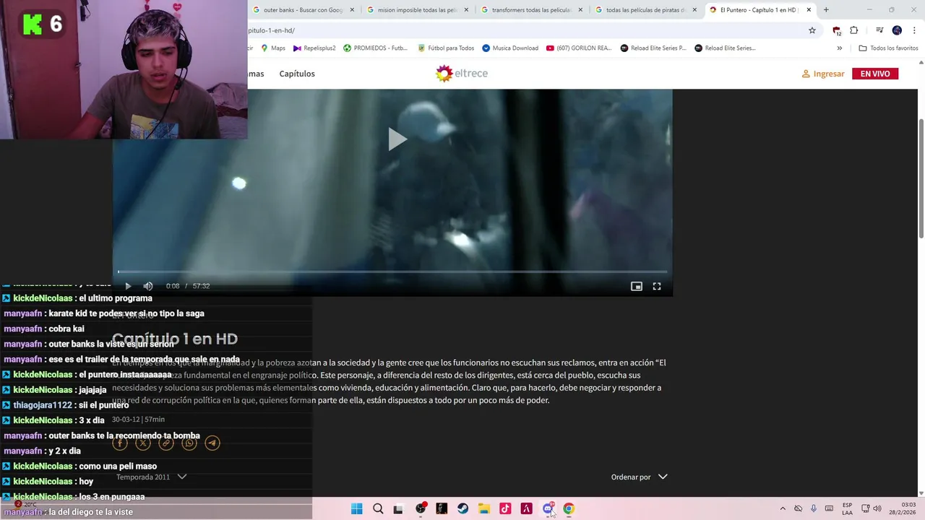This screenshot has height=520, width=925.
Task: Click the microphone tray icon
Action: click(814, 508)
